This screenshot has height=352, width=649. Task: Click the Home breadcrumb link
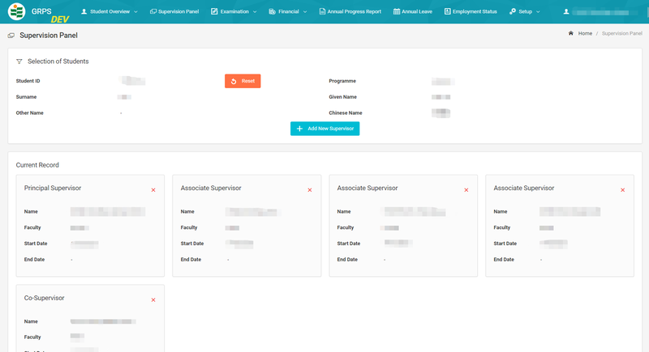click(x=585, y=33)
